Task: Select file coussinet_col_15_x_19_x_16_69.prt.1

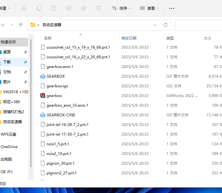Action: (78, 47)
